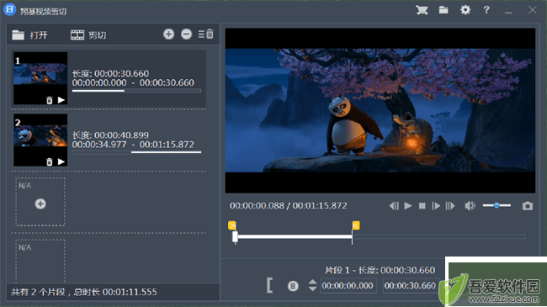The image size is (547, 307).
Task: Jump forward with fast step button
Action: tap(450, 206)
